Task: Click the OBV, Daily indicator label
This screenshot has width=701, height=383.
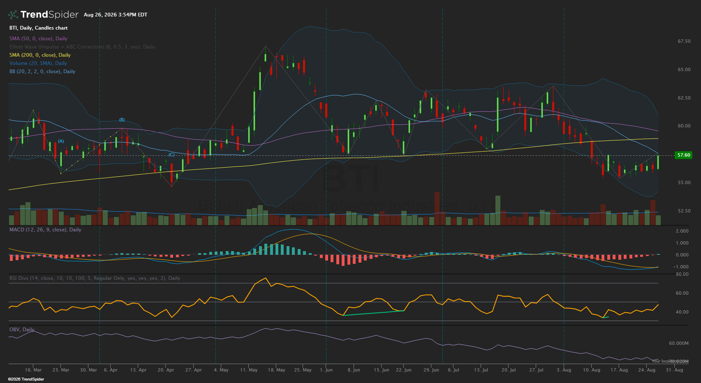Action: [22, 330]
